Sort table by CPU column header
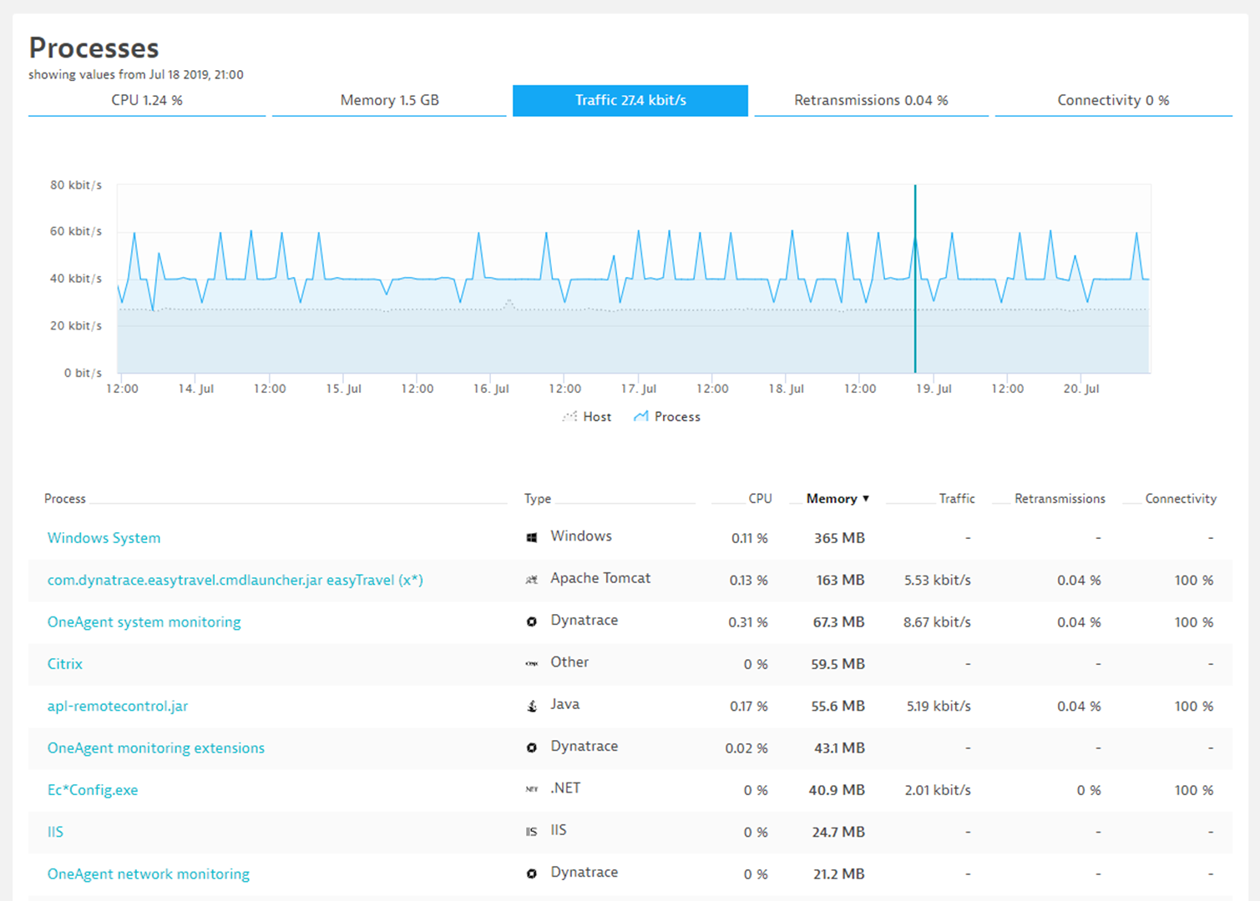Screen dimensions: 1260x901 [x=760, y=499]
